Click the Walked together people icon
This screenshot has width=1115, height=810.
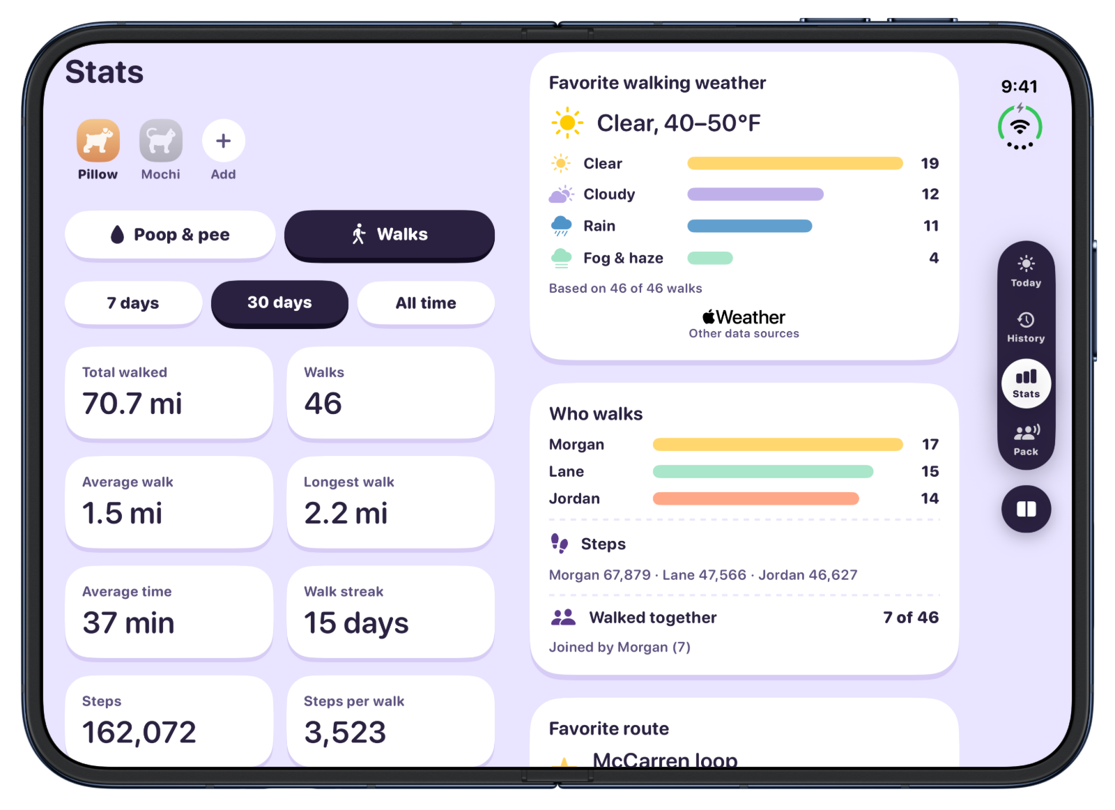[x=563, y=617]
